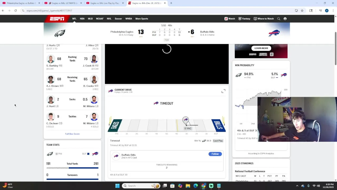
Task: Click S. Barkley player headshot
Action: [51, 59]
